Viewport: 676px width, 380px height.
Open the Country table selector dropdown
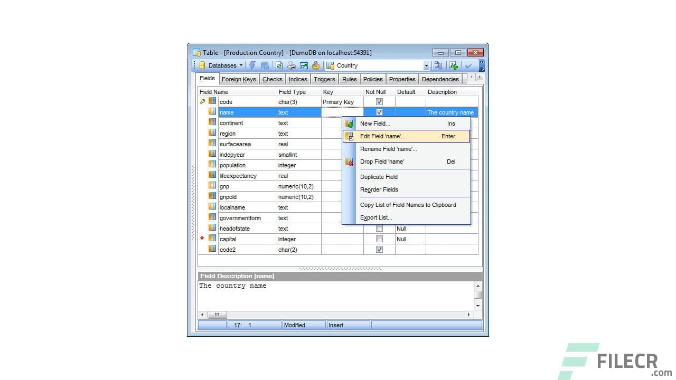(426, 65)
